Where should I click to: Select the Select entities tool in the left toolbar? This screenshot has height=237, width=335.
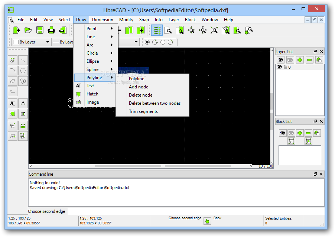click(23, 136)
